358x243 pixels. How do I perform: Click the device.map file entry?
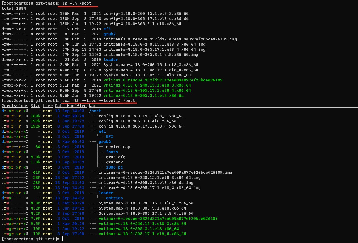point(118,147)
